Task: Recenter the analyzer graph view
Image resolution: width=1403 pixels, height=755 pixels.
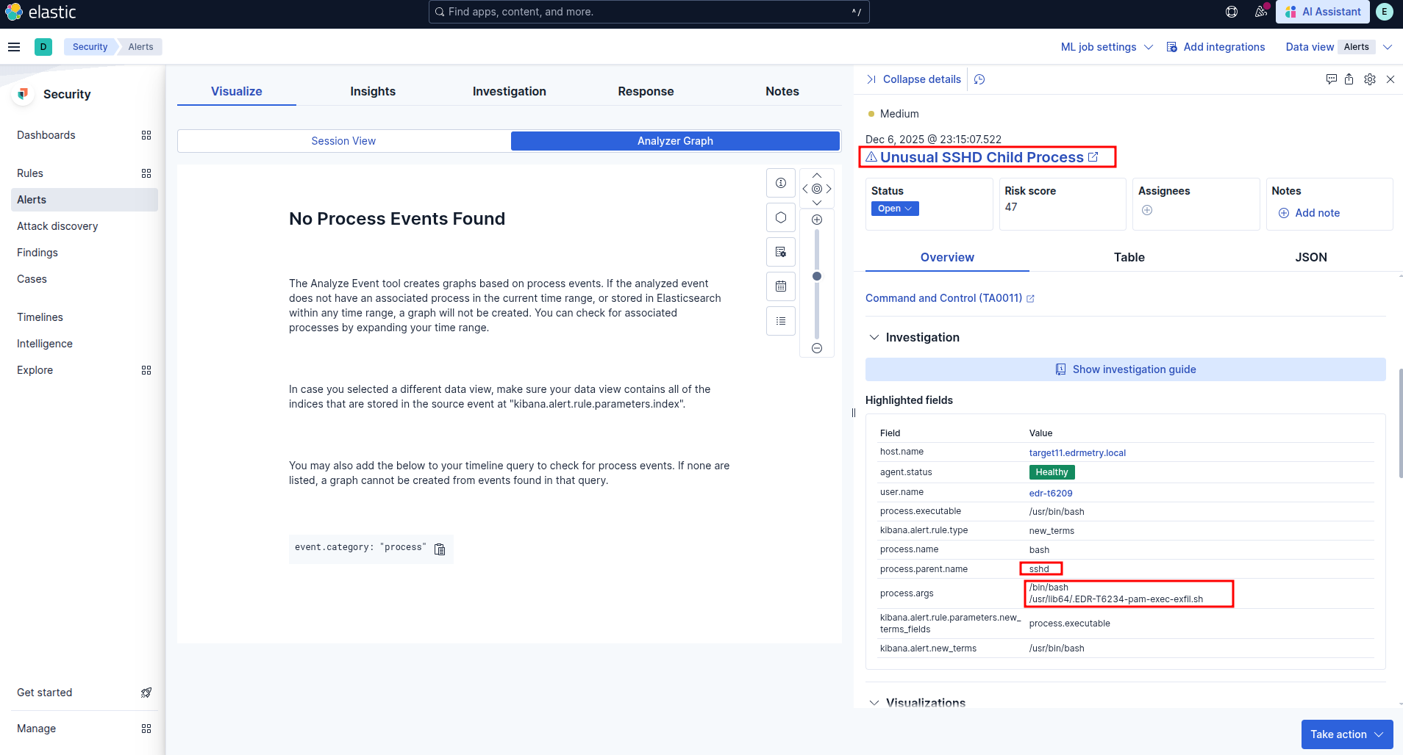Action: tap(816, 189)
